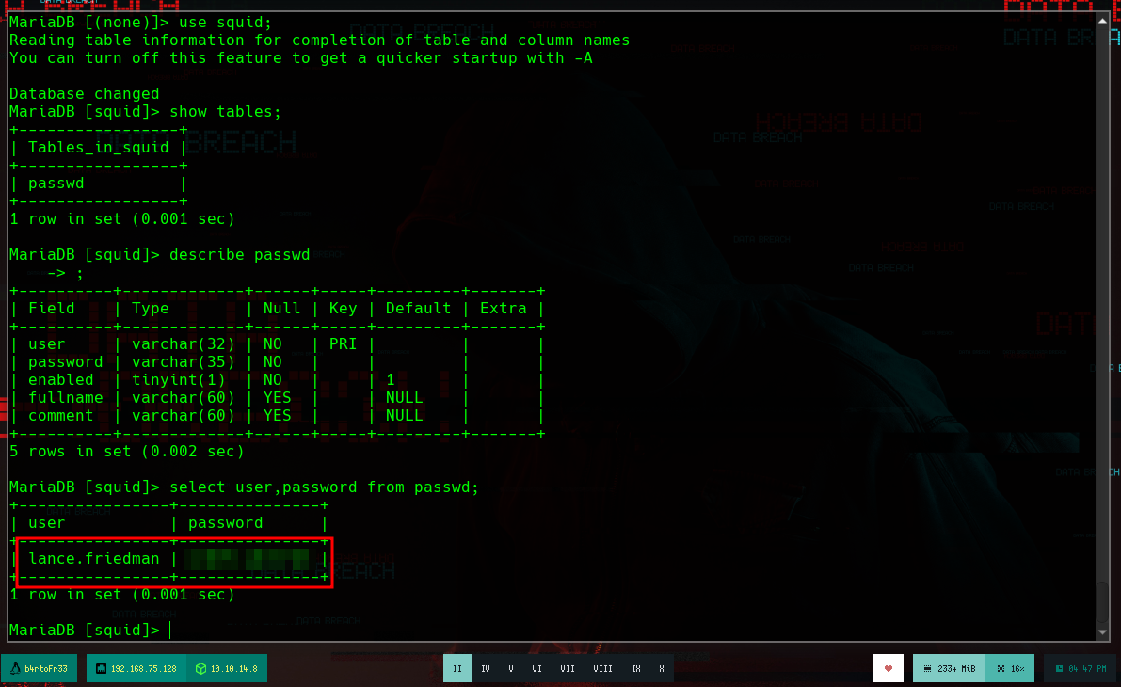The image size is (1121, 687).
Task: Switch to workspace VIII
Action: [x=602, y=669]
